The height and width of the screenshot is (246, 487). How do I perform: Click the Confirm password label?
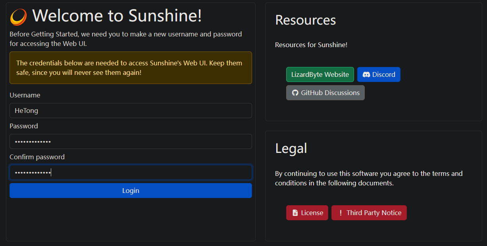coord(37,157)
